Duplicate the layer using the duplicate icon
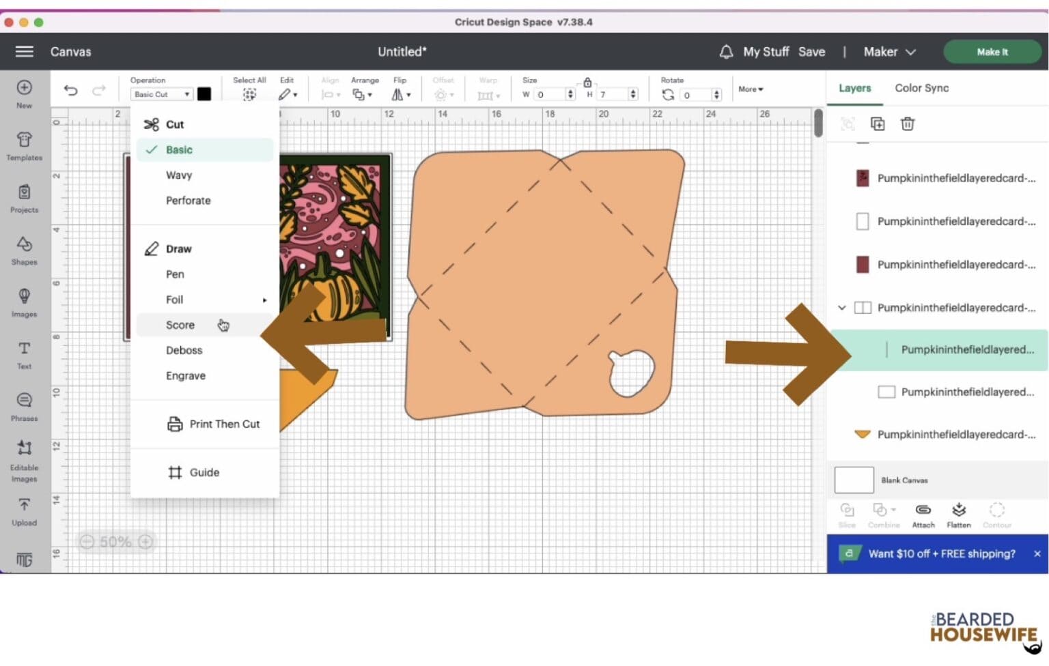Viewport: 1049px width, 666px height. (x=878, y=124)
